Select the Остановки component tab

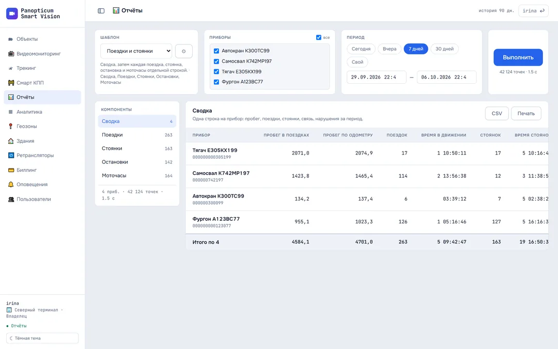tap(137, 162)
